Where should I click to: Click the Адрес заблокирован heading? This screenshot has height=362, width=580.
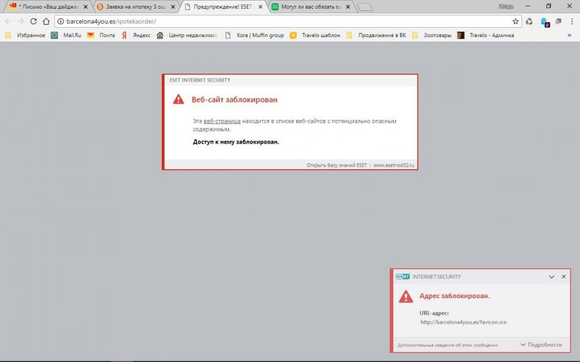455,296
